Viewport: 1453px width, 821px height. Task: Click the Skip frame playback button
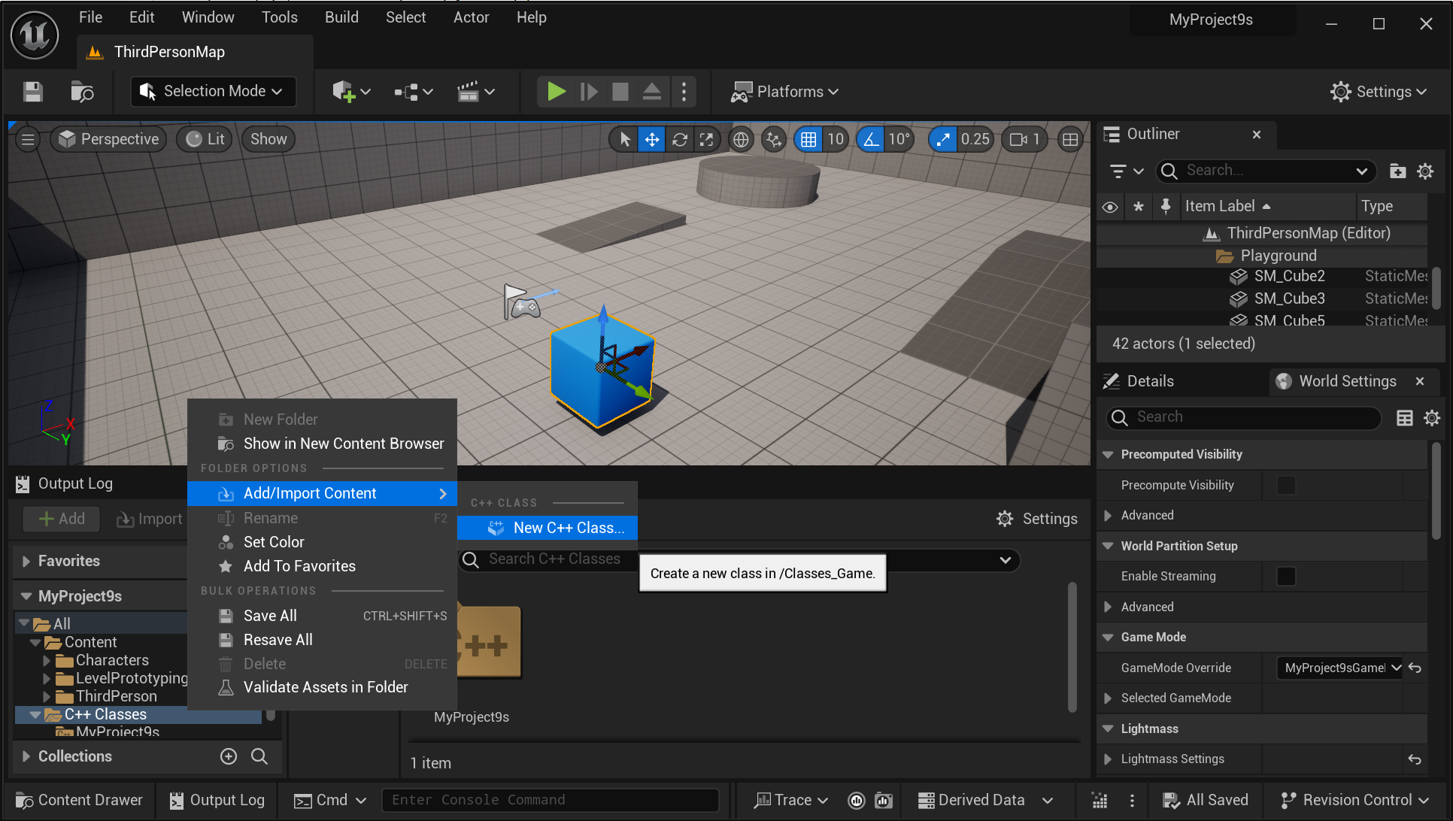589,92
